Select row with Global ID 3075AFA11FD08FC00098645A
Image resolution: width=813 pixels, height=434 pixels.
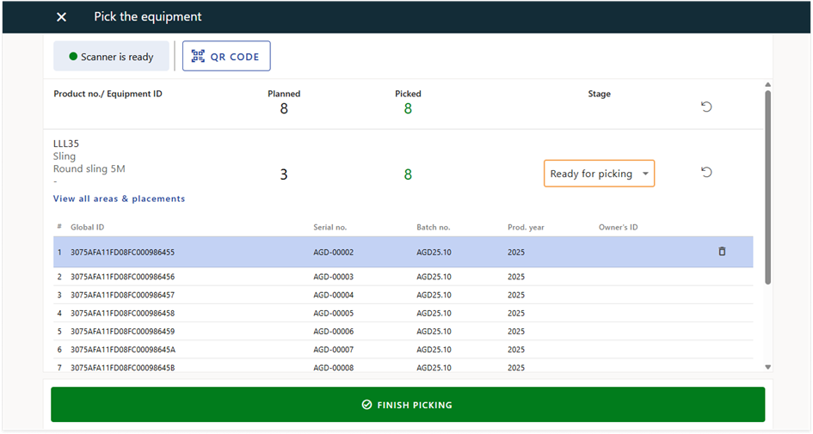[403, 350]
